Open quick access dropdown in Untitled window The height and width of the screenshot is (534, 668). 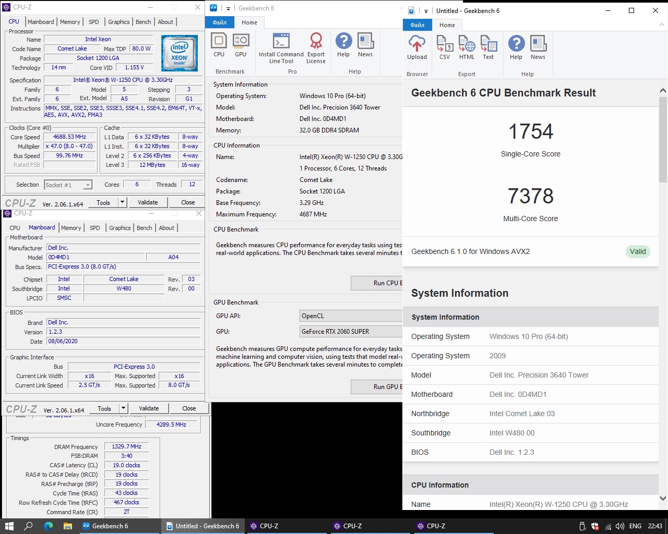point(426,11)
